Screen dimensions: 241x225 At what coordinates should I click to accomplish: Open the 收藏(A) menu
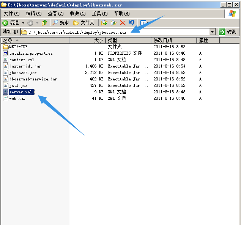pyautogui.click(x=78, y=14)
